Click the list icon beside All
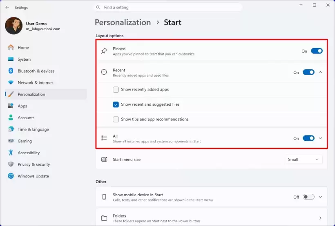This screenshot has width=335, height=226. click(104, 138)
